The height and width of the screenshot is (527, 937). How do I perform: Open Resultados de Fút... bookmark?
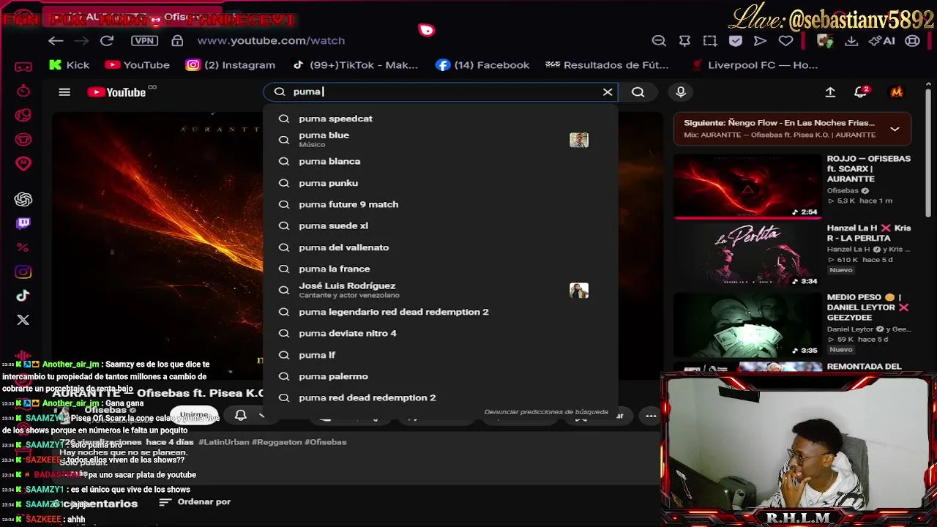tap(607, 65)
